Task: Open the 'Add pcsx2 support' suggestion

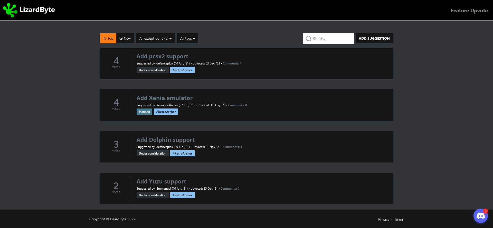Action: [x=162, y=56]
